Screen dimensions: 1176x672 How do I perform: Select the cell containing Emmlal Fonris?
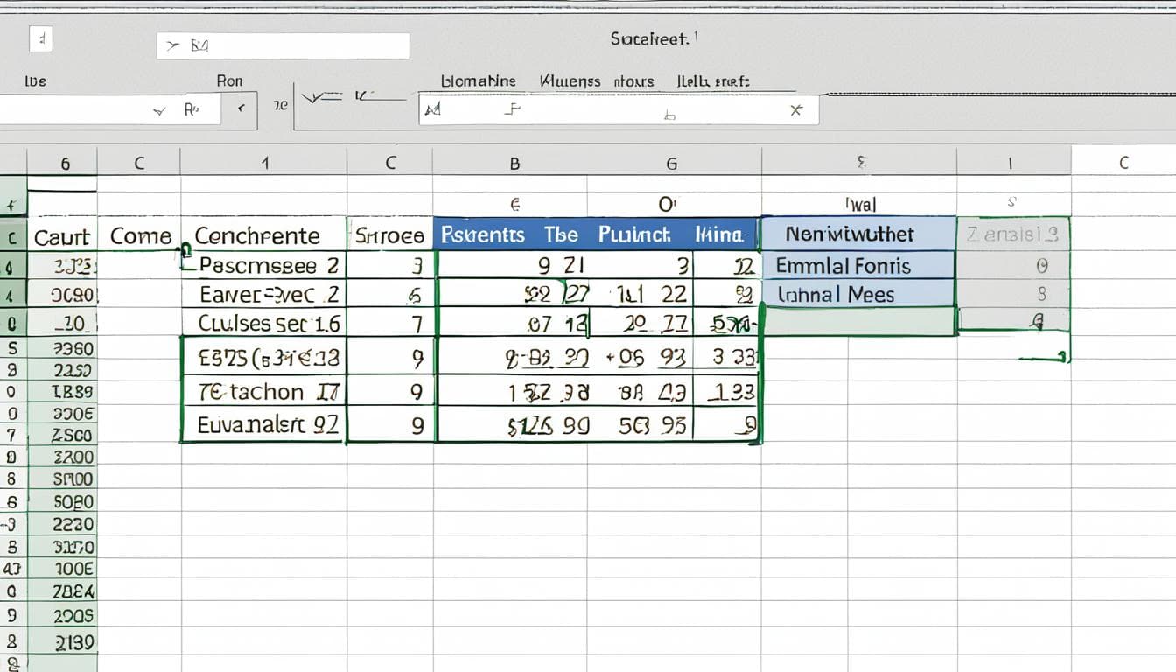point(860,266)
